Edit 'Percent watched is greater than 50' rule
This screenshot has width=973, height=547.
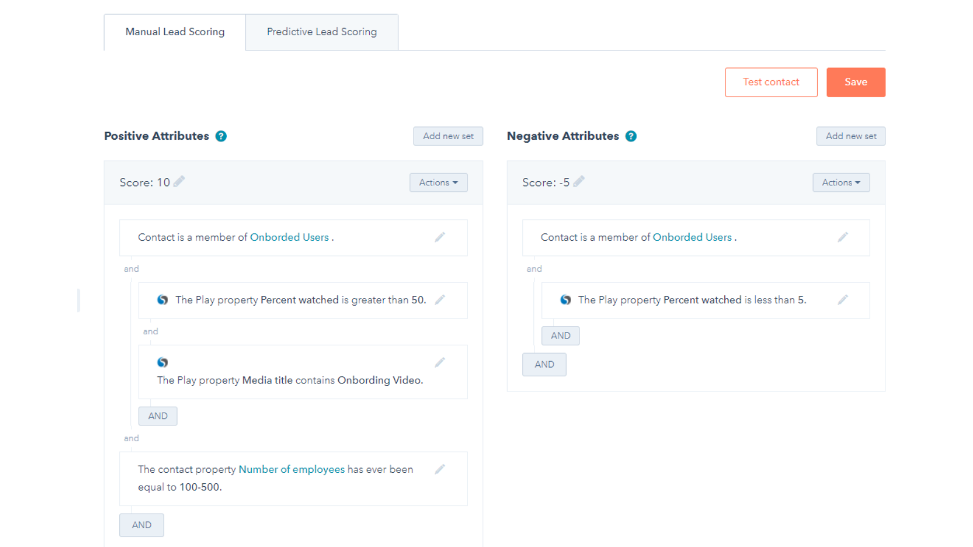click(x=440, y=299)
